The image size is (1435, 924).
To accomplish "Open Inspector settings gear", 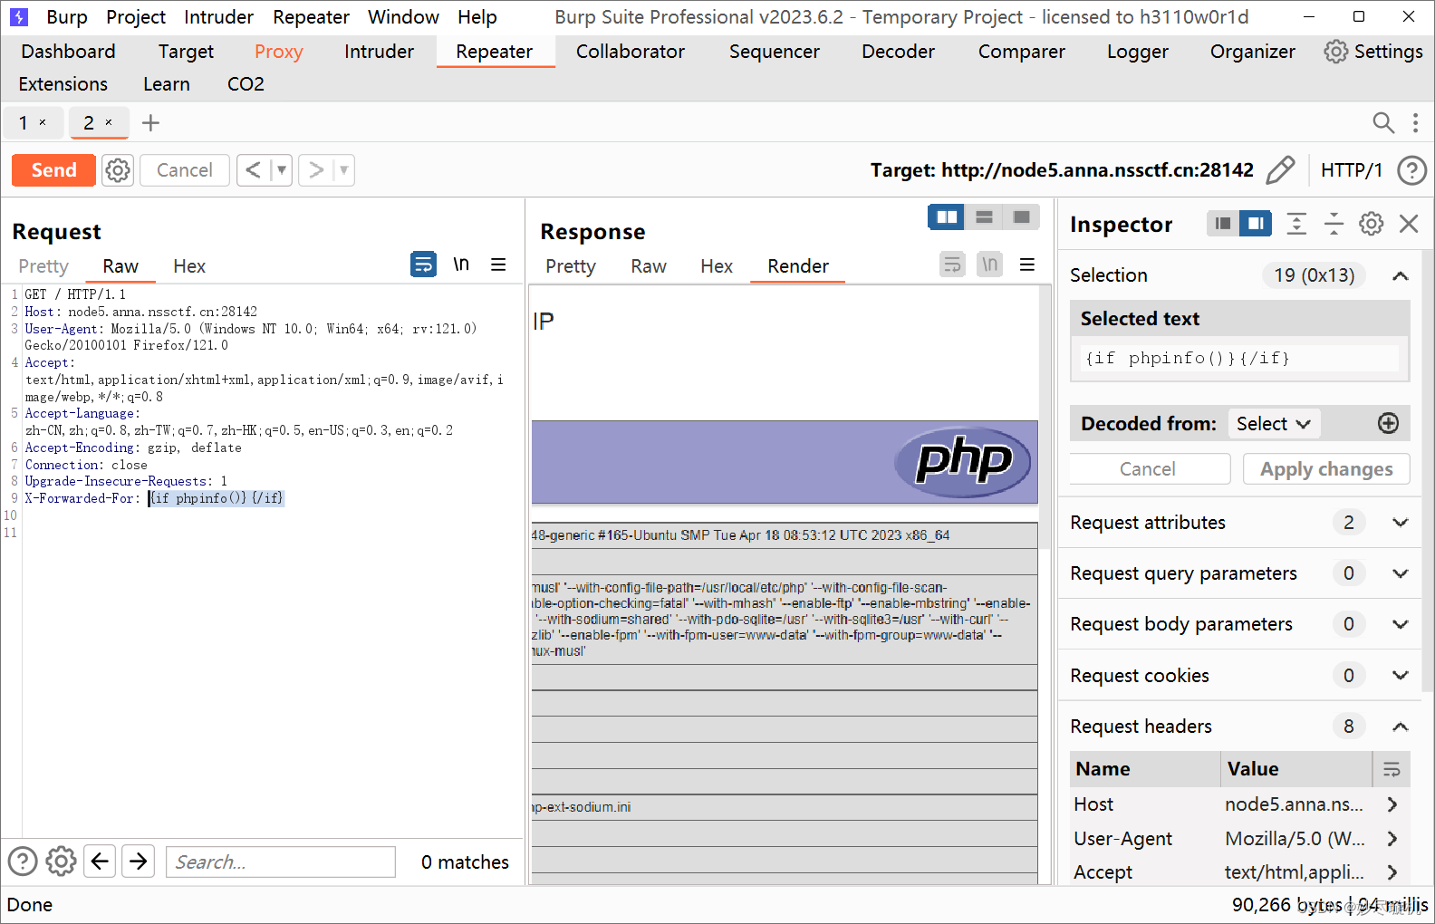I will tap(1372, 224).
